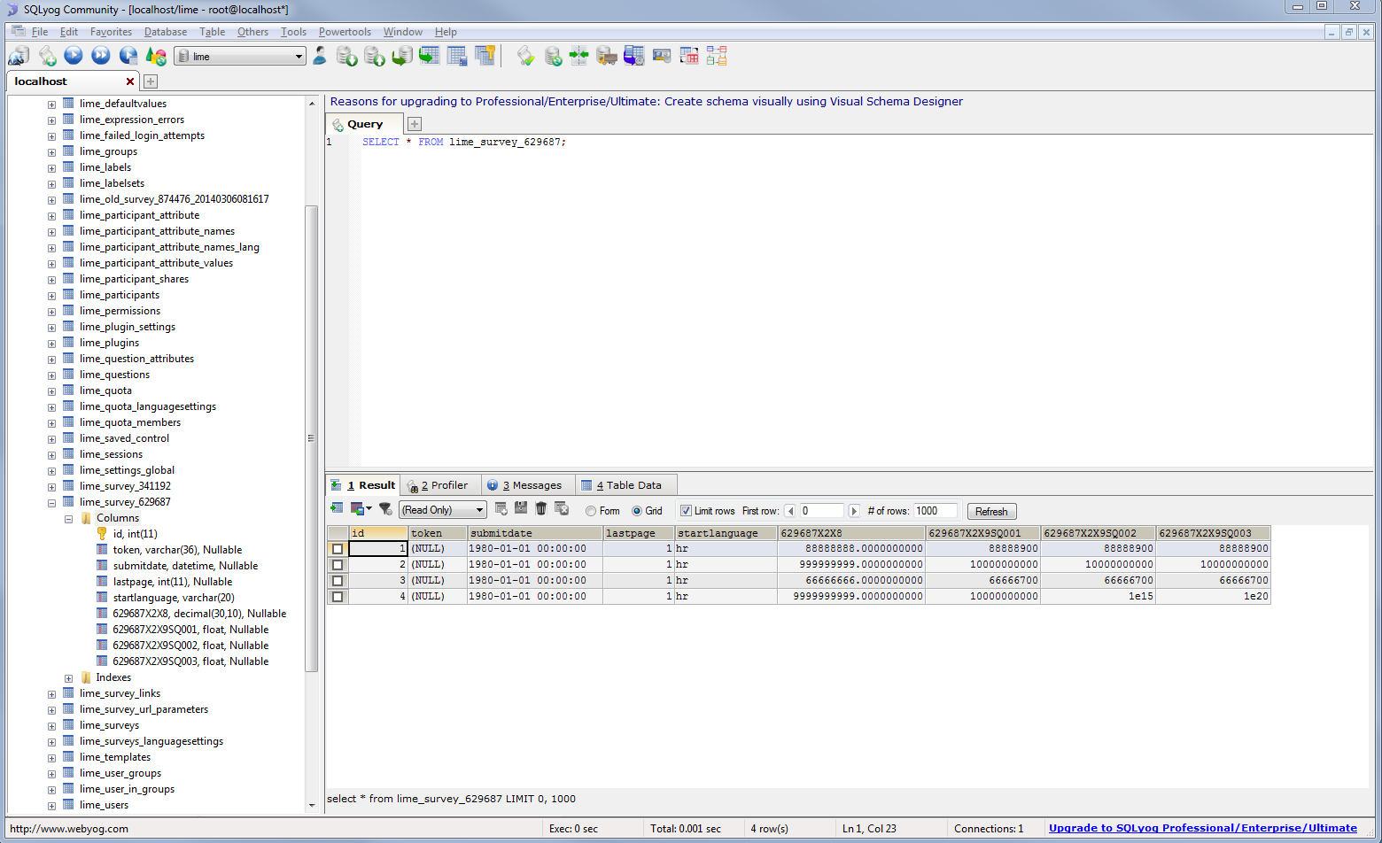This screenshot has width=1382, height=843.
Task: Expand the Indexes tree folder
Action: (68, 678)
